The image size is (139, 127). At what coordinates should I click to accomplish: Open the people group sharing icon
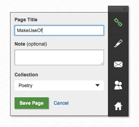[x=118, y=85]
